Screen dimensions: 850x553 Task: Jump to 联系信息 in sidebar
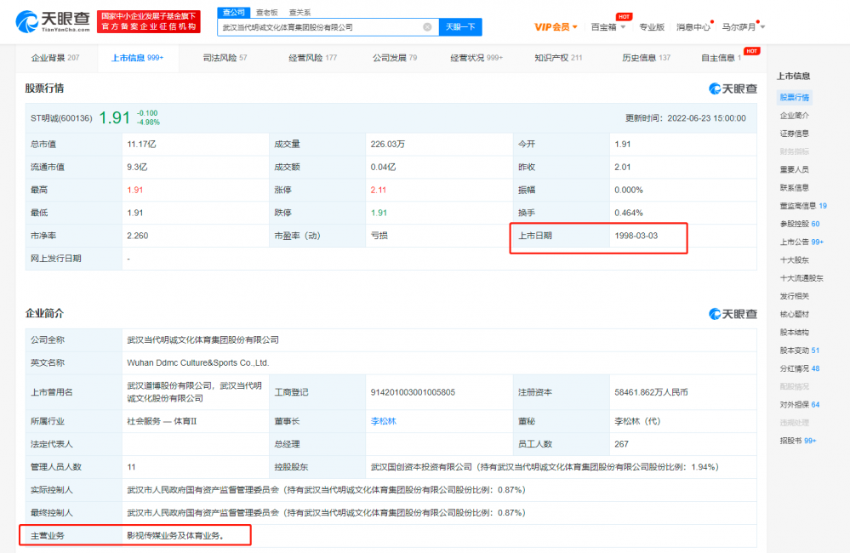click(x=794, y=187)
